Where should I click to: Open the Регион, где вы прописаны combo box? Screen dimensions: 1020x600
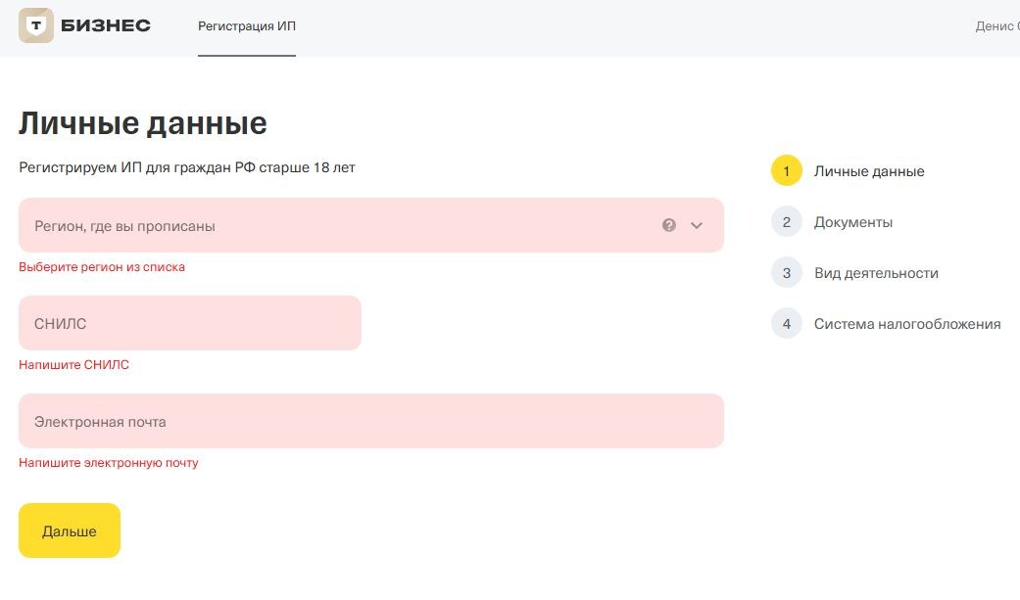[x=371, y=225]
